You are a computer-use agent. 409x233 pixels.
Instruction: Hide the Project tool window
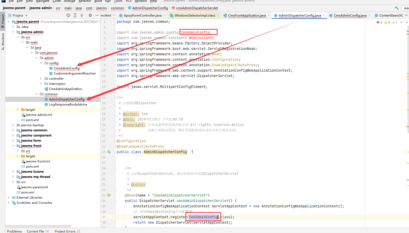tap(97, 16)
